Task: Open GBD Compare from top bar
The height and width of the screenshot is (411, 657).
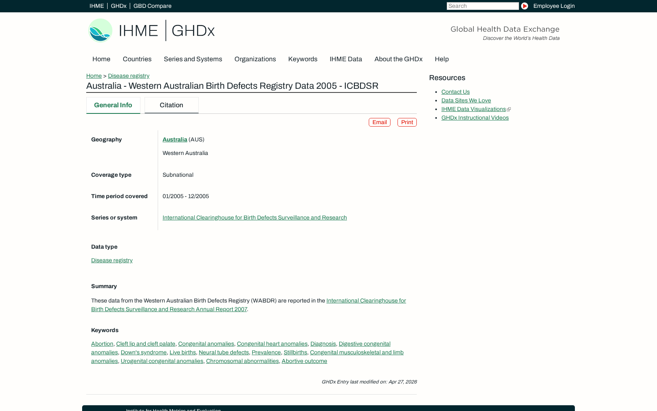Action: [x=152, y=6]
